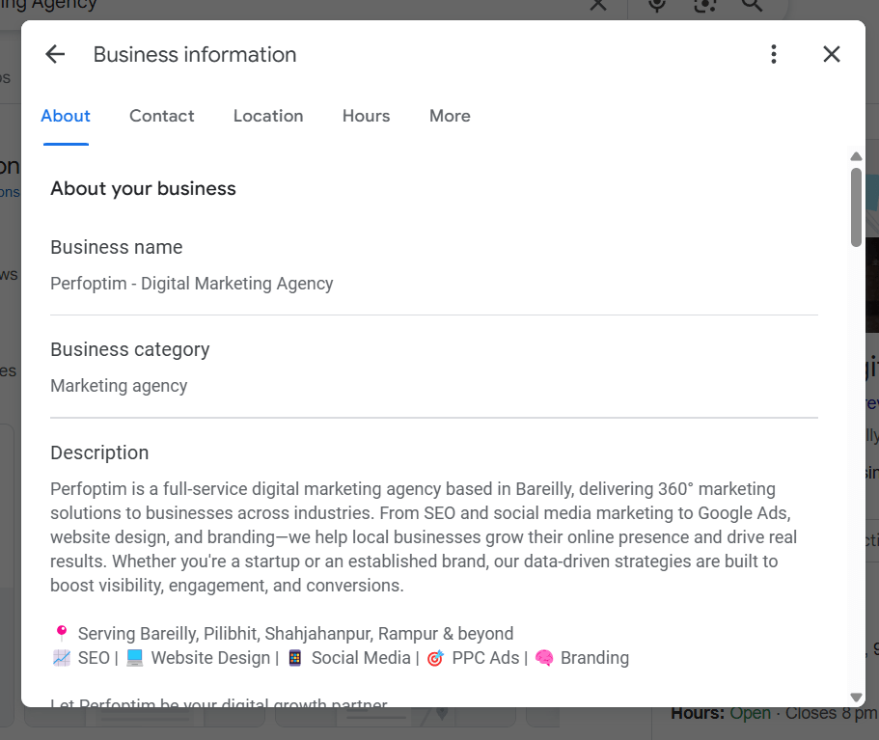Image resolution: width=879 pixels, height=740 pixels.
Task: Switch to the Contact tab
Action: 161,116
